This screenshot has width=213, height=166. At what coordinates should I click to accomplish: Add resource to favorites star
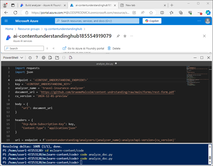click(125, 36)
